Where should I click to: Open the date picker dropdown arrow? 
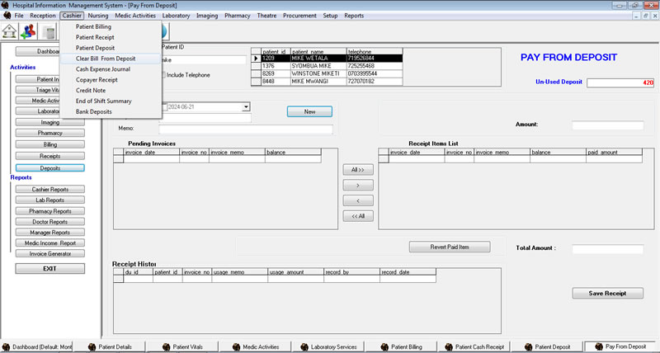(x=246, y=107)
